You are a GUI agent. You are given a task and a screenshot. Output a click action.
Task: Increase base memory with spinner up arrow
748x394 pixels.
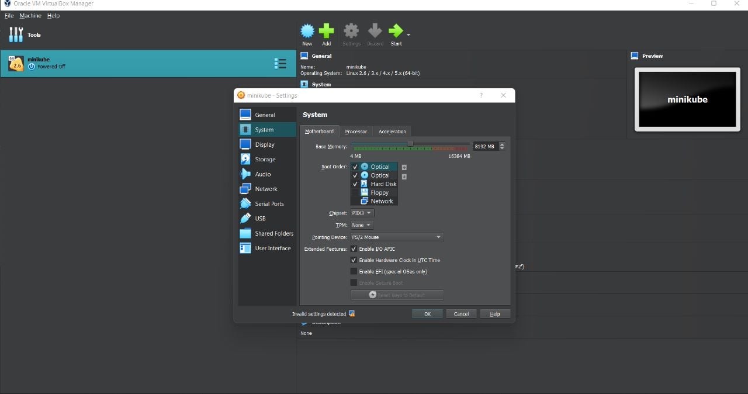(x=502, y=144)
